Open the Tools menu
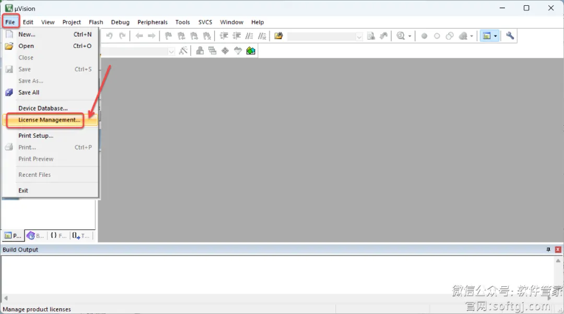Screen dimensions: 564x314 click(x=182, y=22)
